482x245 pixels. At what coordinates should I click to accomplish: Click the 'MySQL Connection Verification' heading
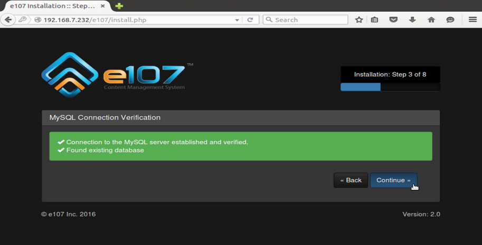[105, 117]
